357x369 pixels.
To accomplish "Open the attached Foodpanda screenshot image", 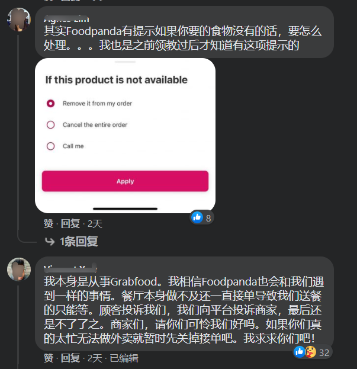I will [x=125, y=136].
